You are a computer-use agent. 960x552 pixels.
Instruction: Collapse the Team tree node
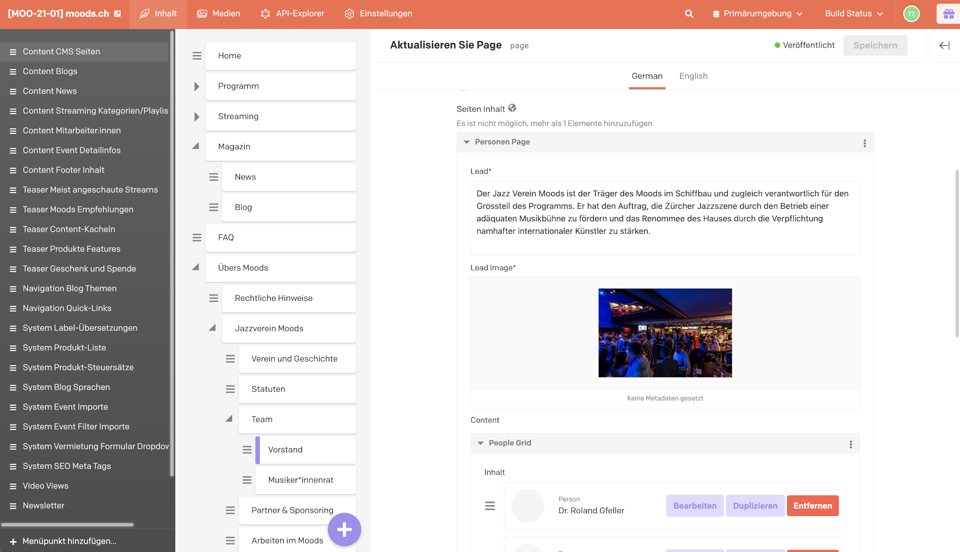229,419
